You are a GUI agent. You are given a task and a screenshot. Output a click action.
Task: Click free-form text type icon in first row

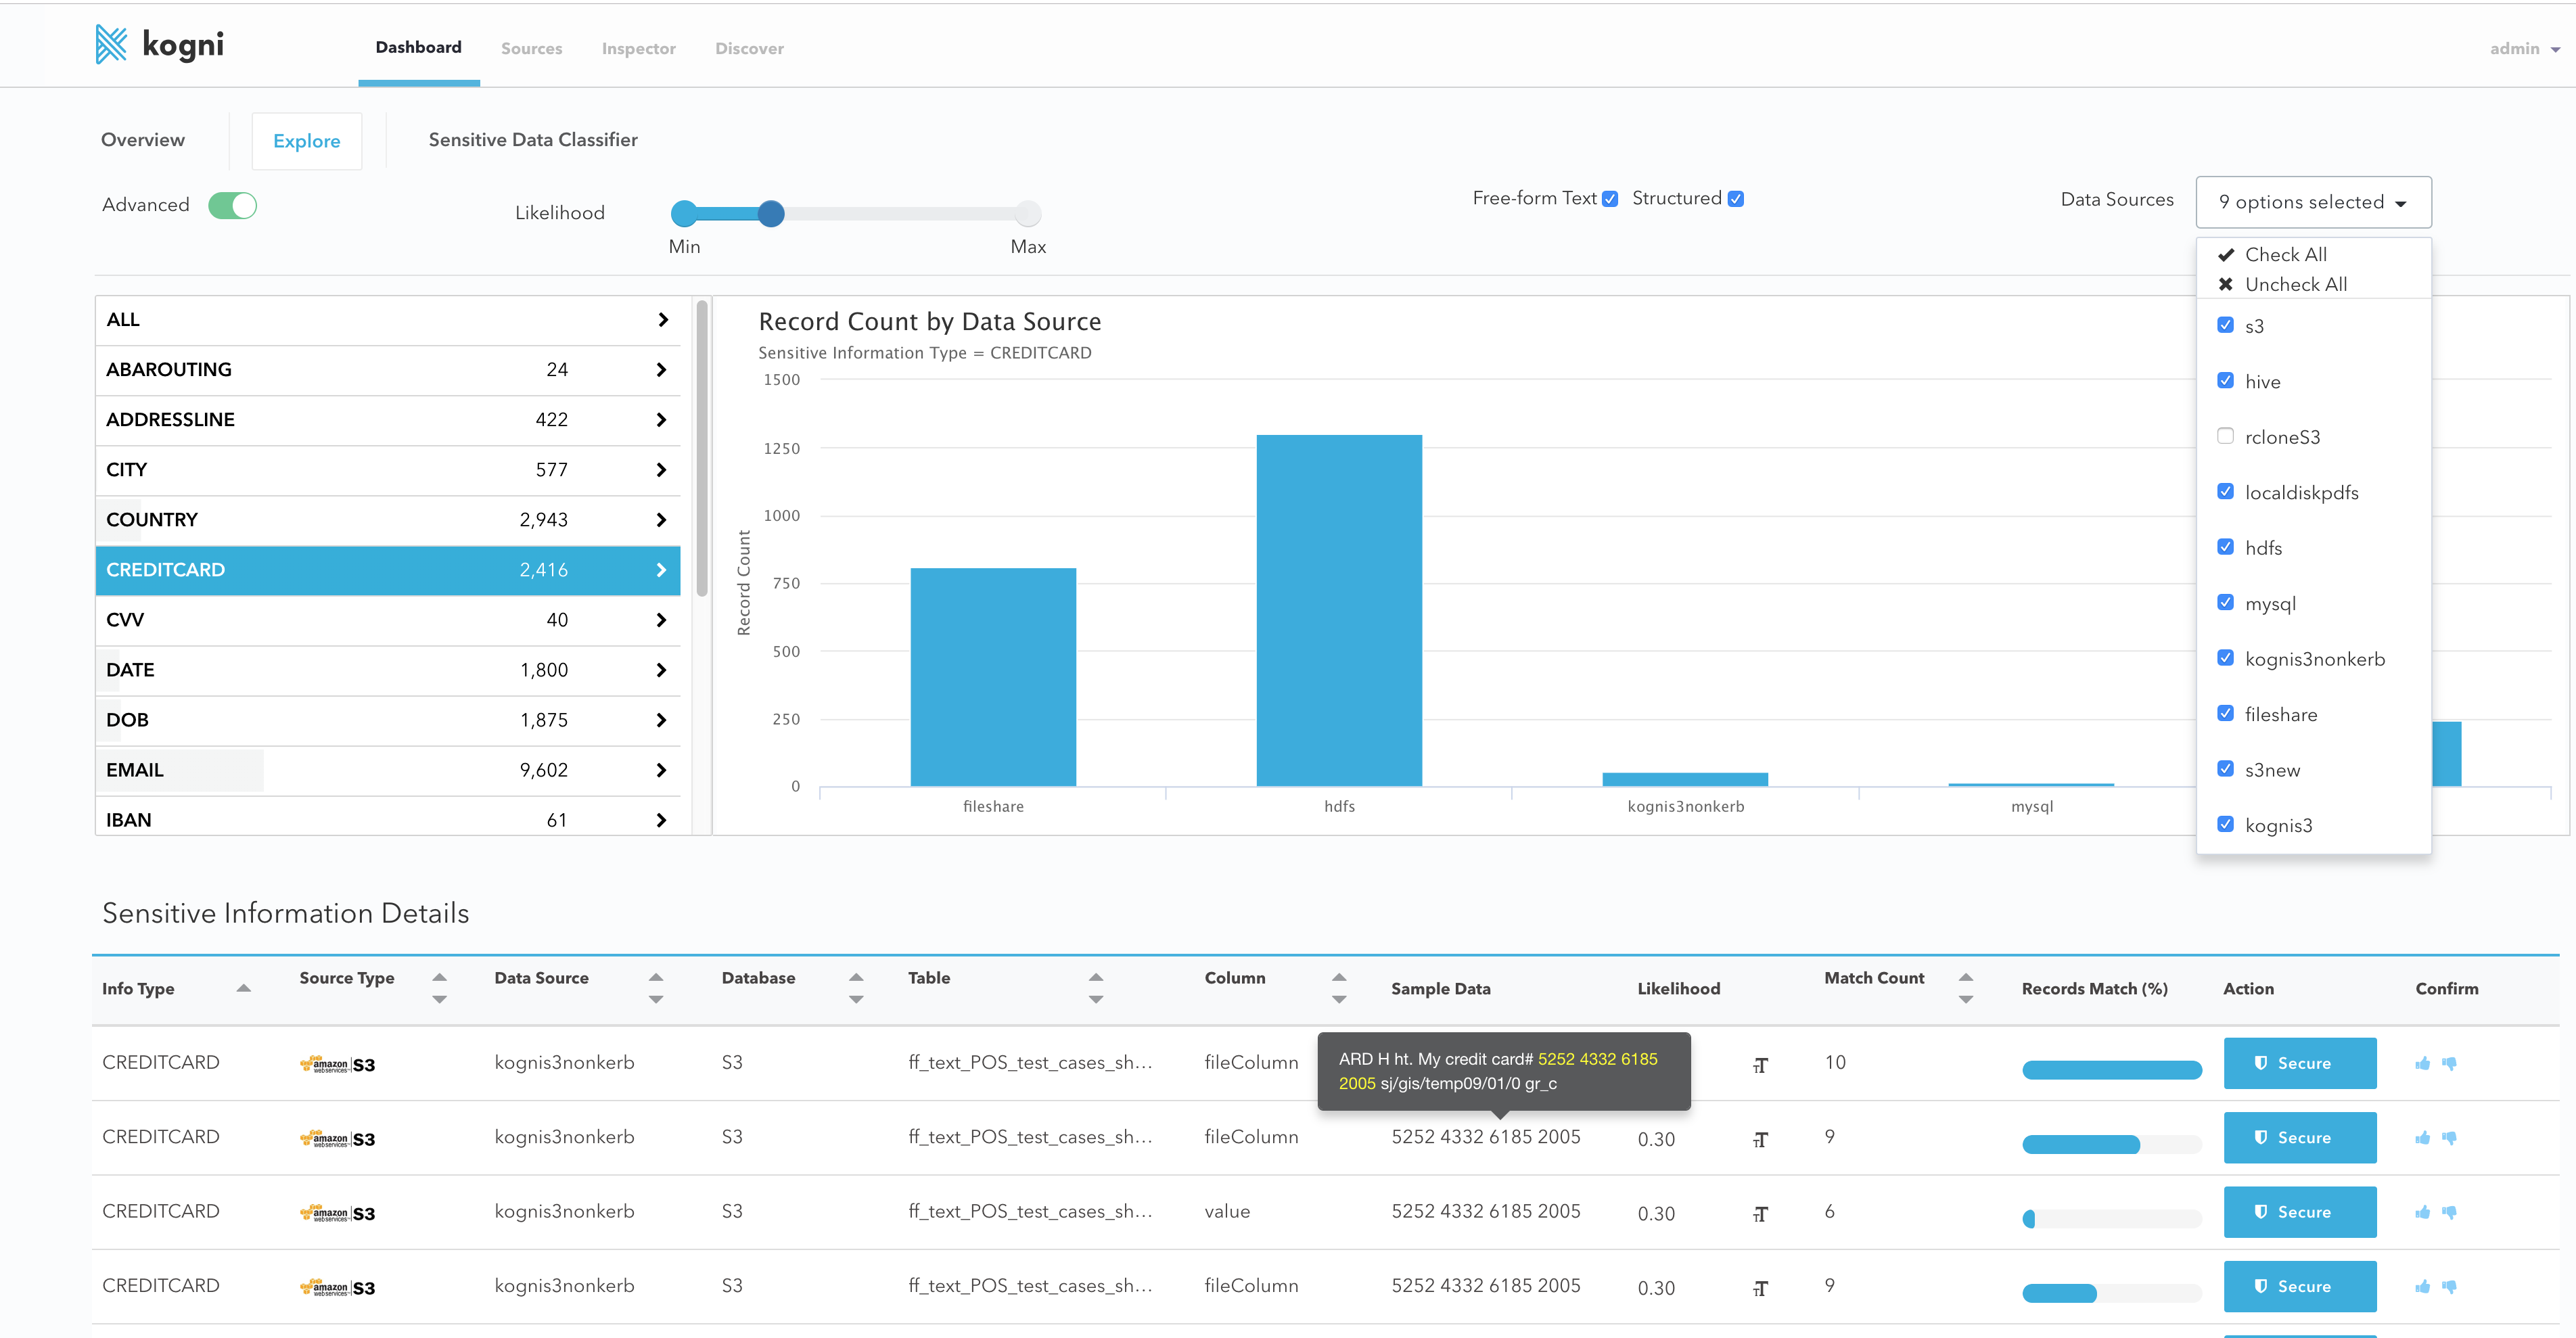pos(1760,1065)
